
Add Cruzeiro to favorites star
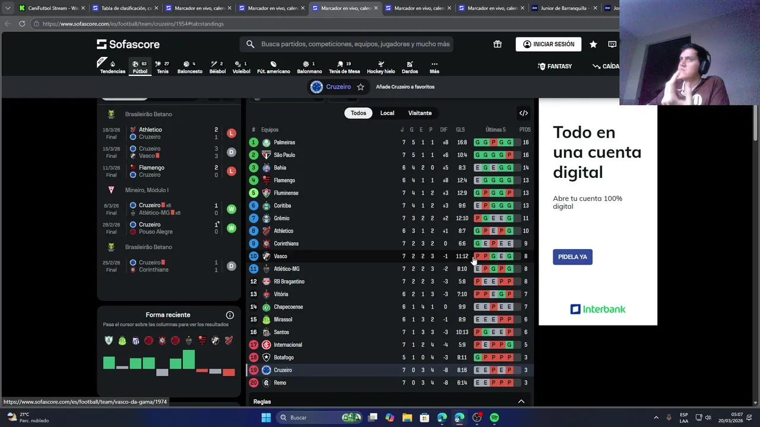[360, 87]
